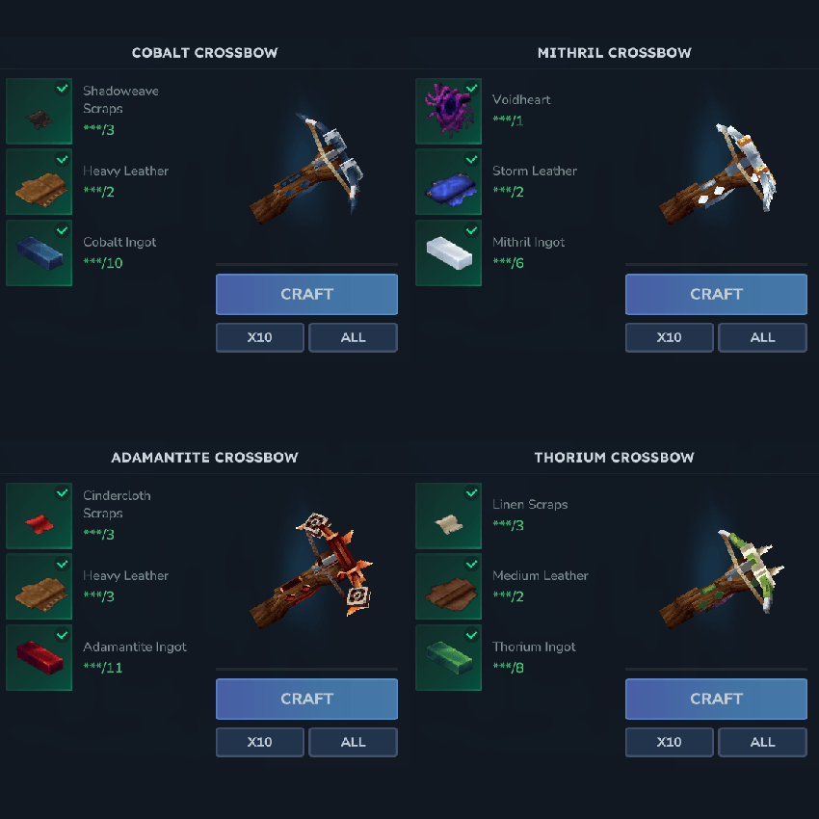Click the Adamantite Ingot icon
Image resolution: width=819 pixels, height=819 pixels.
[x=39, y=657]
